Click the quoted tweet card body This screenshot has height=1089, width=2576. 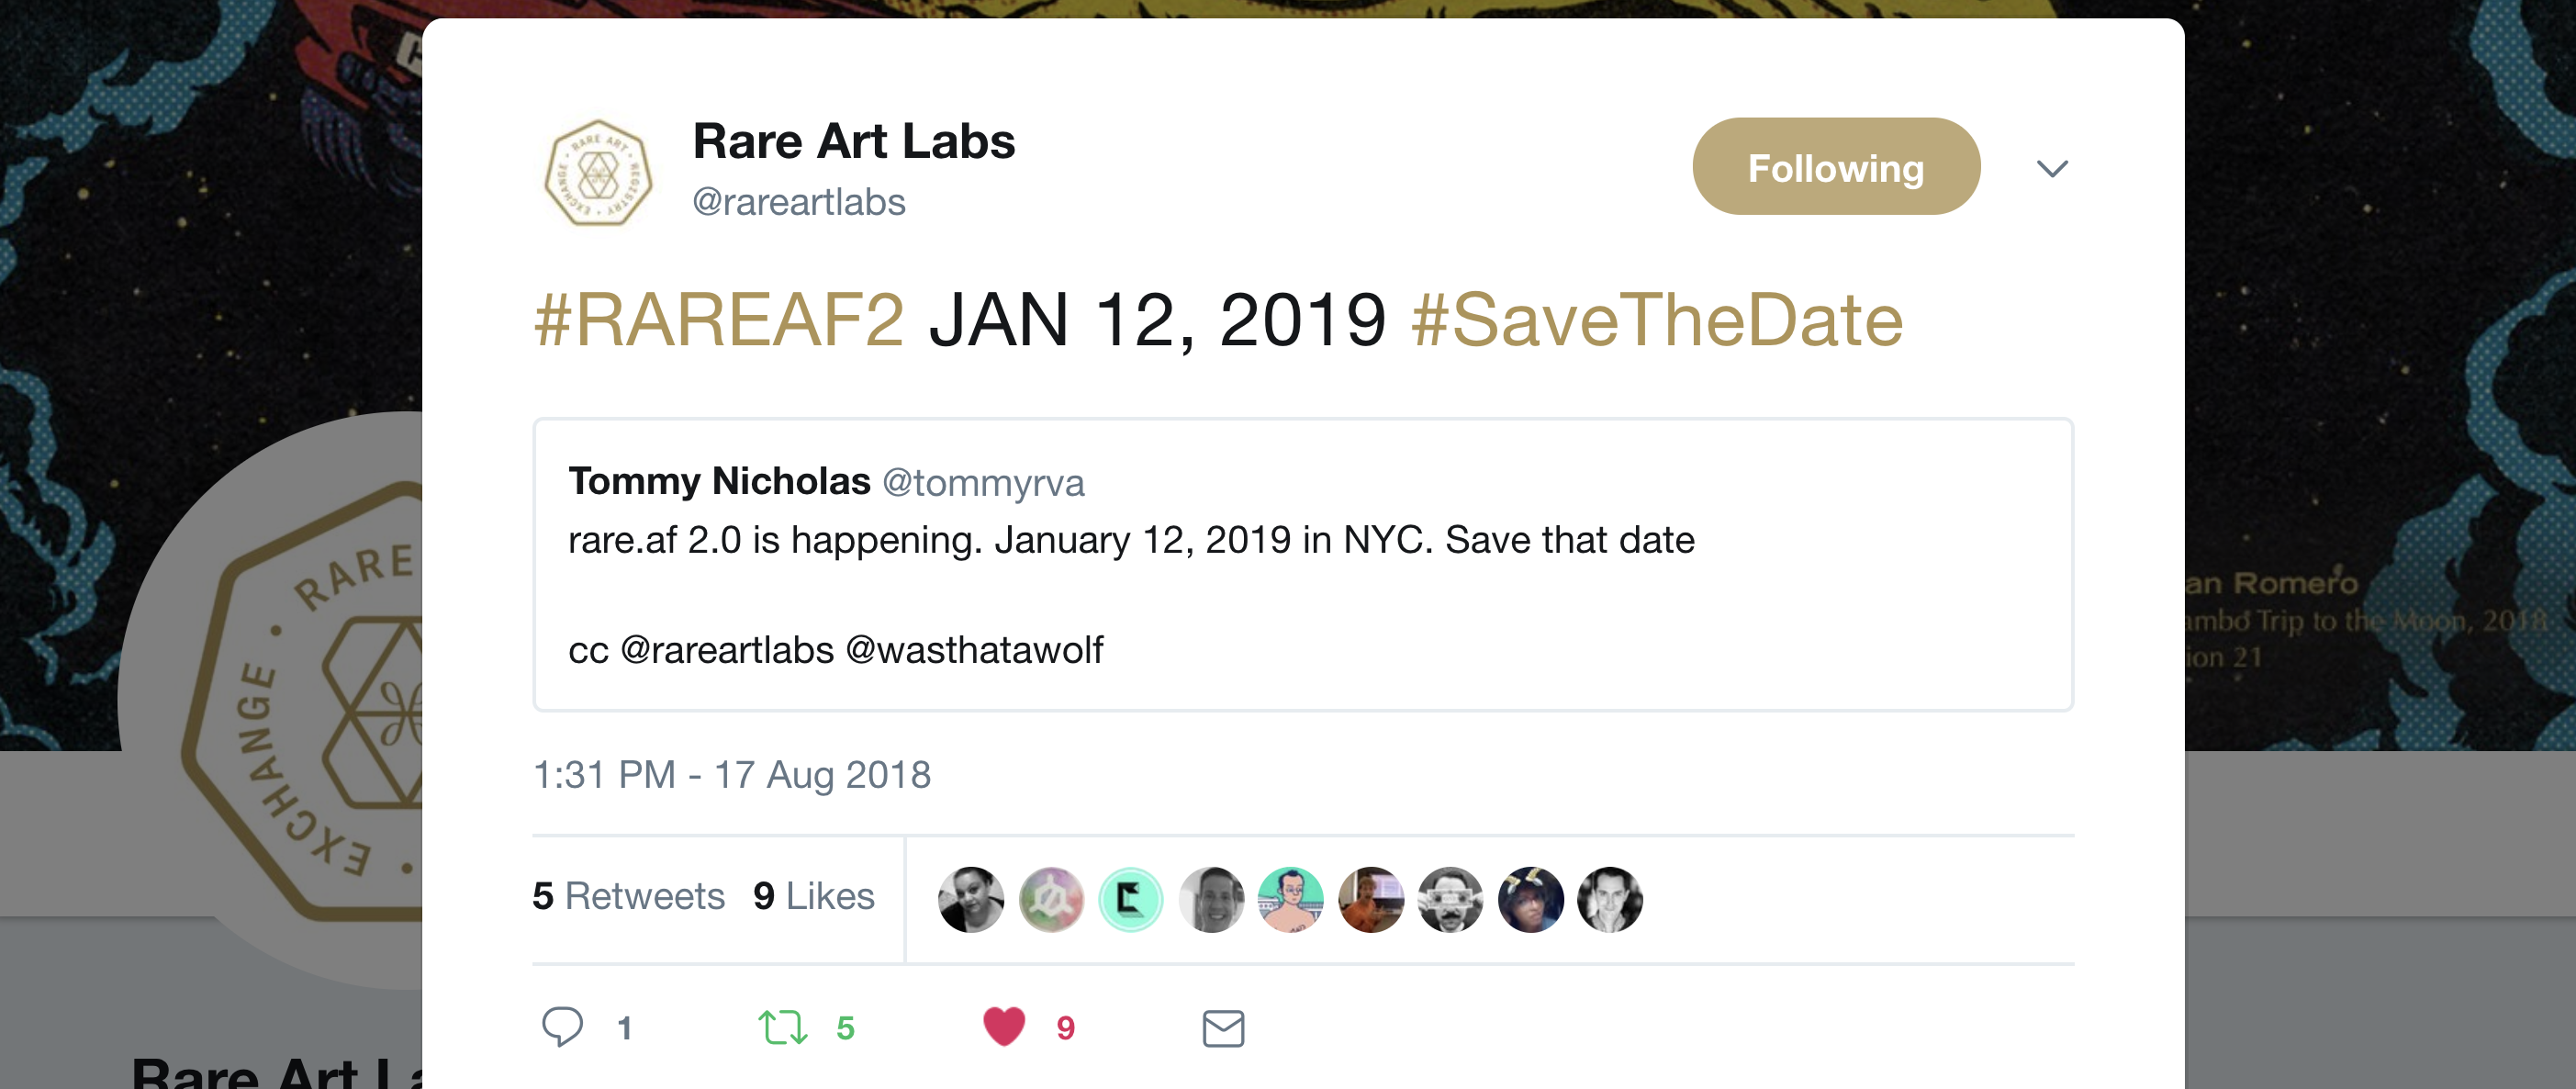(1303, 565)
